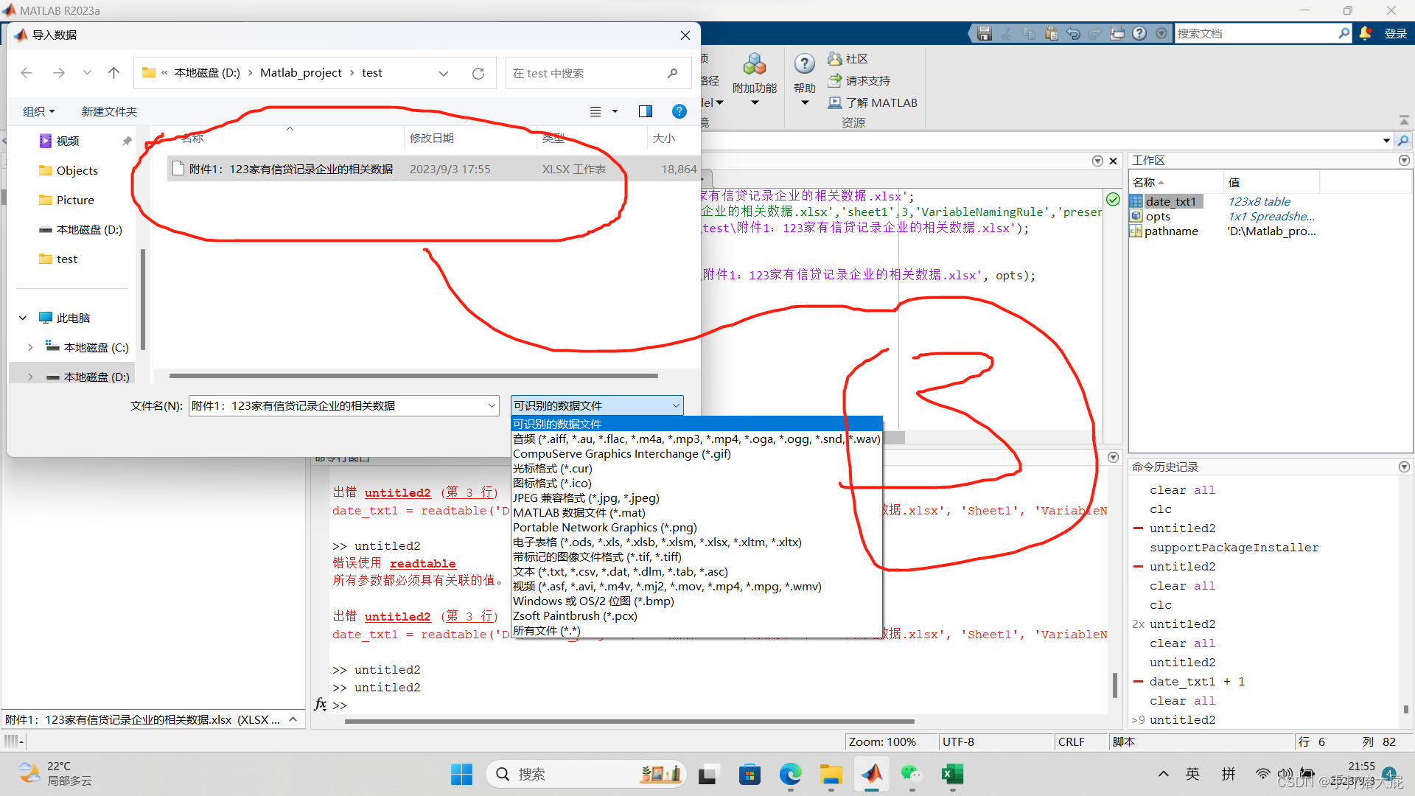Screen dimensions: 1415x796
Task: Click the help question icon in quick toolbar
Action: 1139,33
